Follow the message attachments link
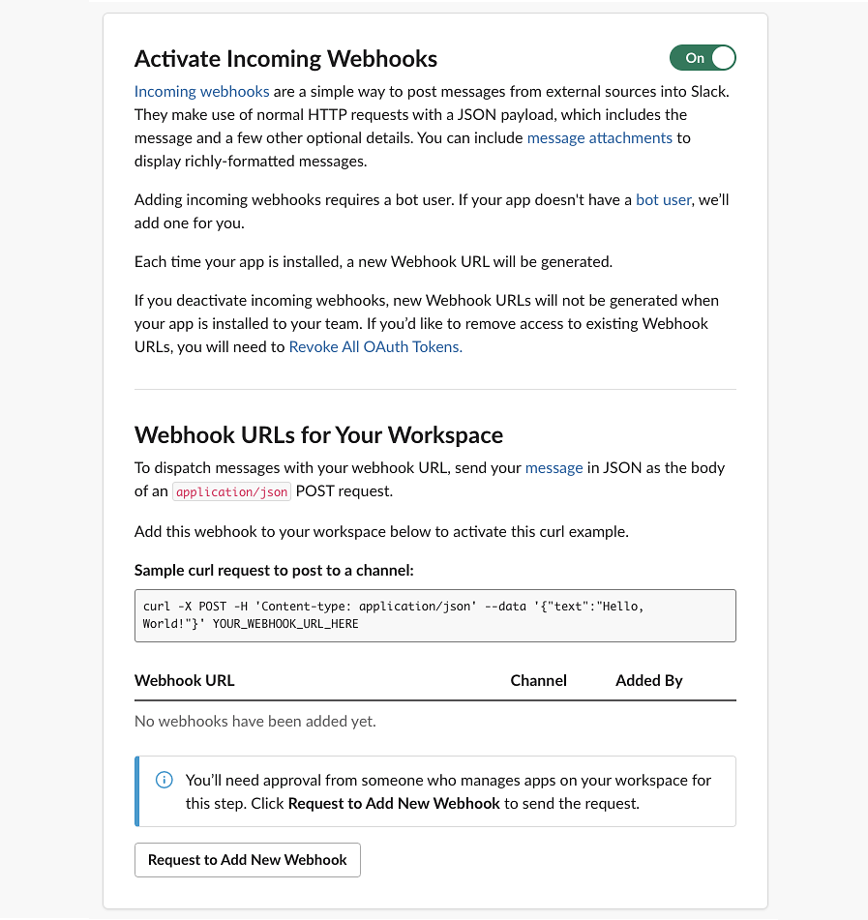 pos(599,138)
